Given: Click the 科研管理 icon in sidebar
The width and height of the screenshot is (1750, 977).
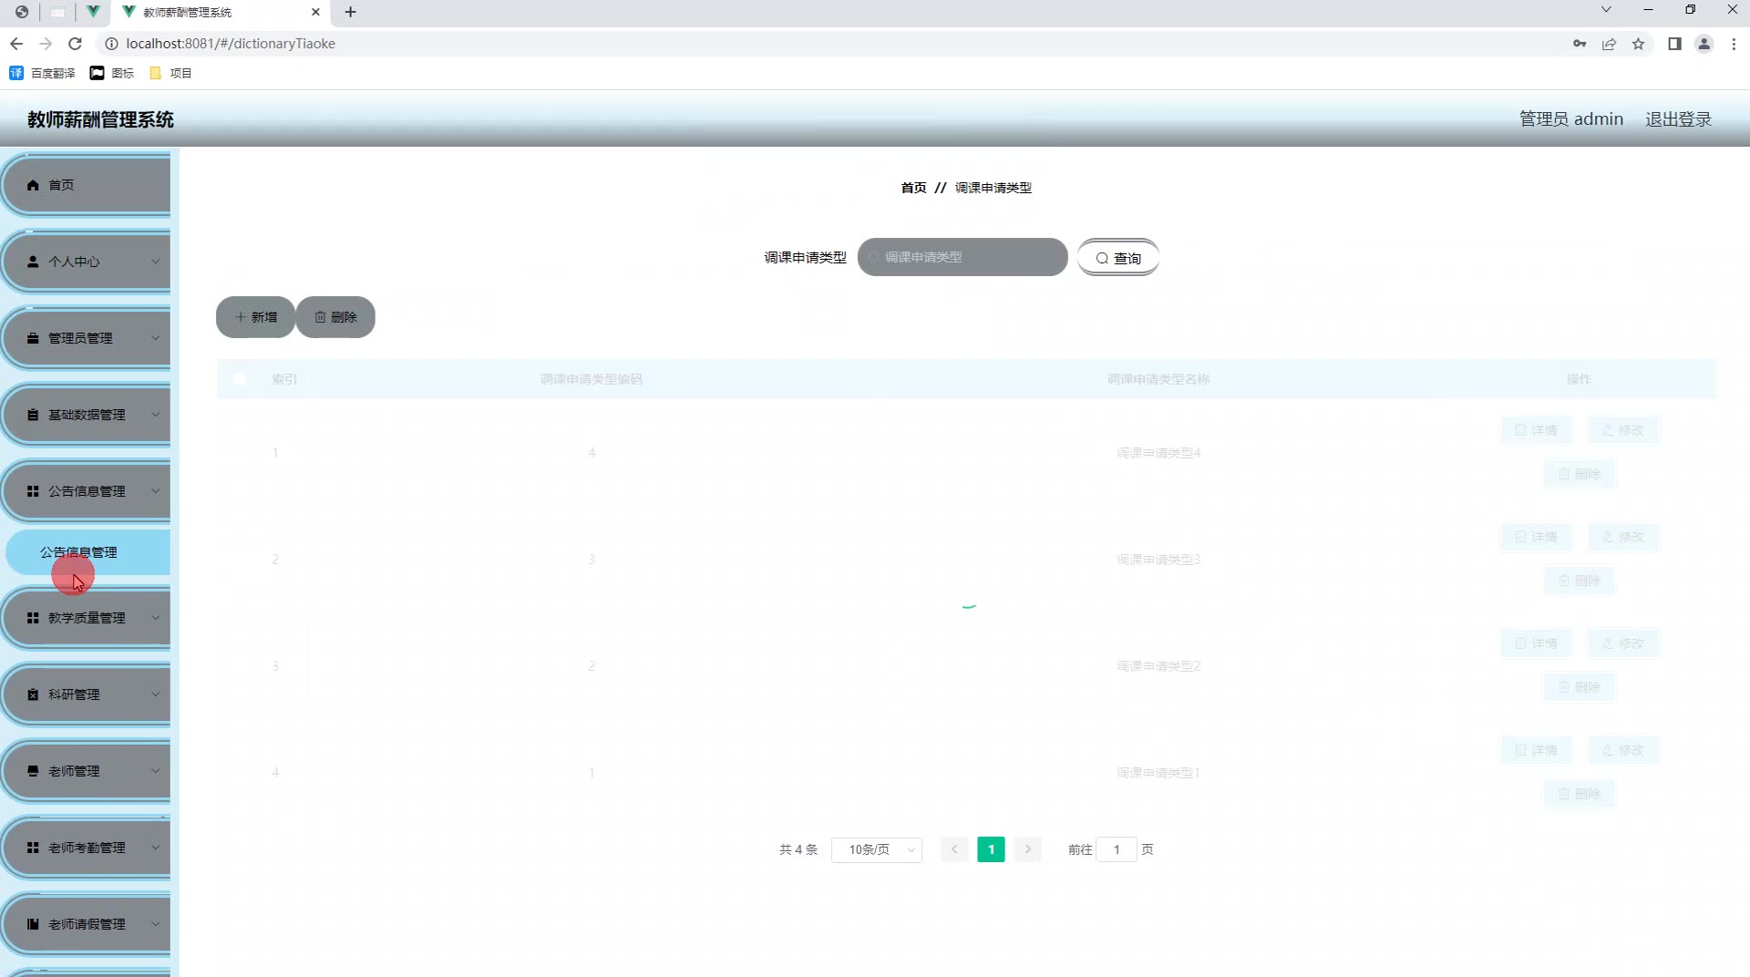Looking at the screenshot, I should 33,694.
